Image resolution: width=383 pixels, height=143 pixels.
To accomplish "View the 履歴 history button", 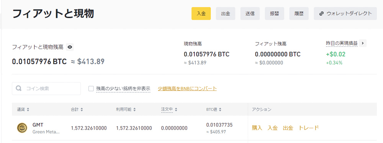I will coord(299,13).
